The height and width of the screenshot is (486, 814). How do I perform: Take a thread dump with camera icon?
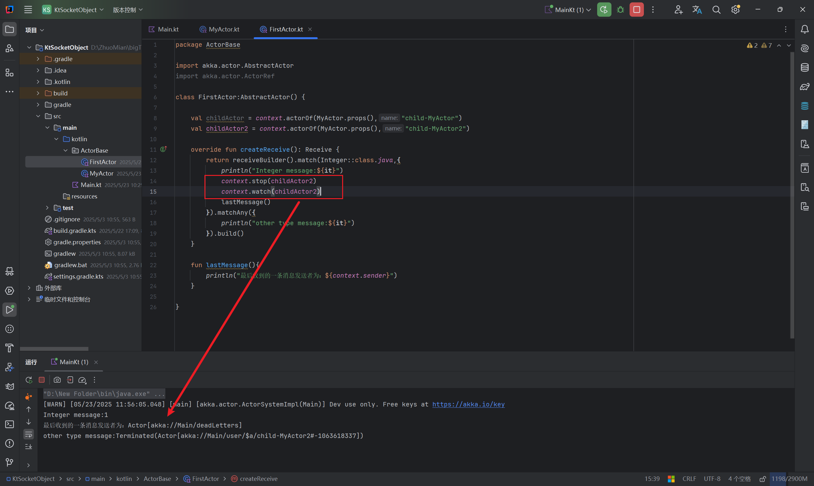[x=57, y=380]
